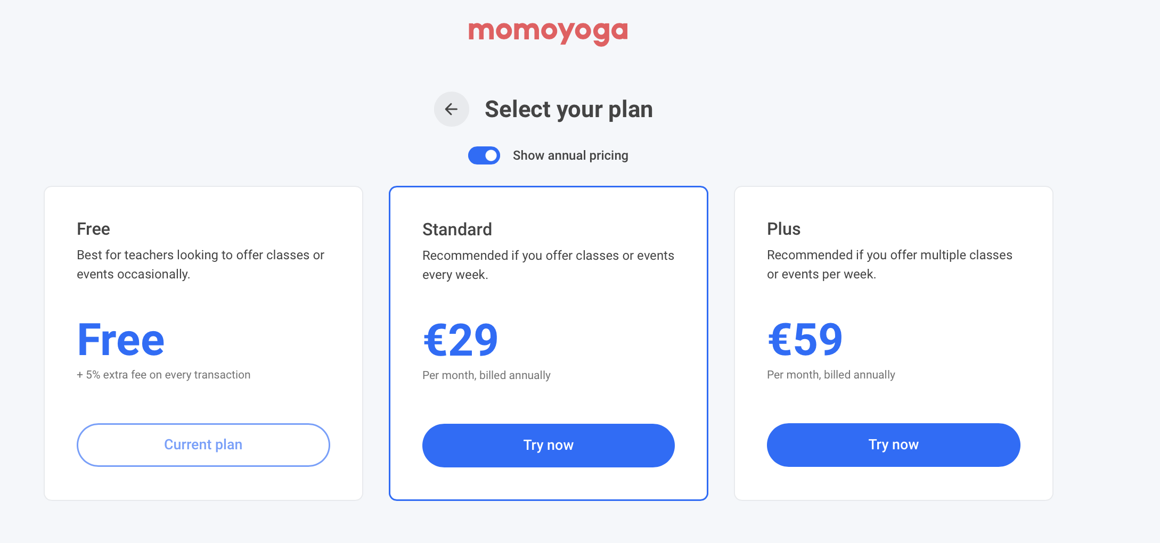Click the €29 price
The height and width of the screenshot is (543, 1160).
(460, 340)
